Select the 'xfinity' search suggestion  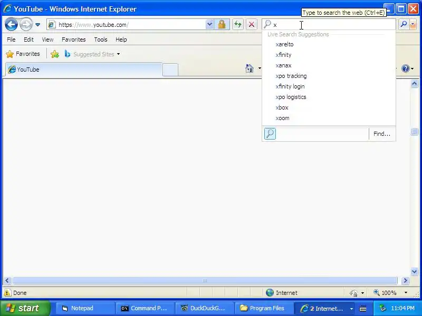(329, 55)
